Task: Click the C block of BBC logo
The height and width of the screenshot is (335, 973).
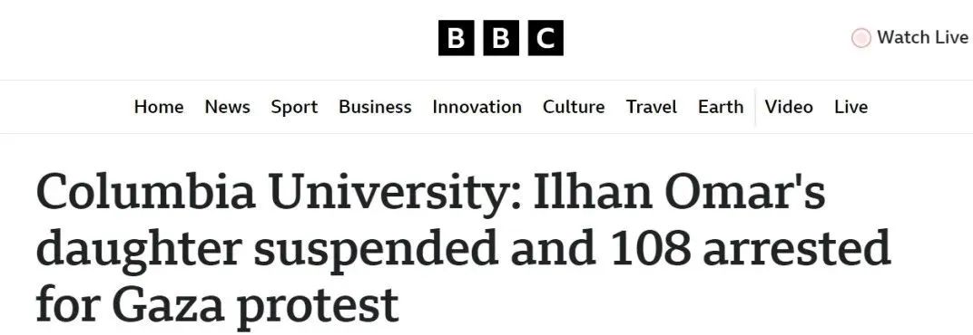Action: coord(546,38)
